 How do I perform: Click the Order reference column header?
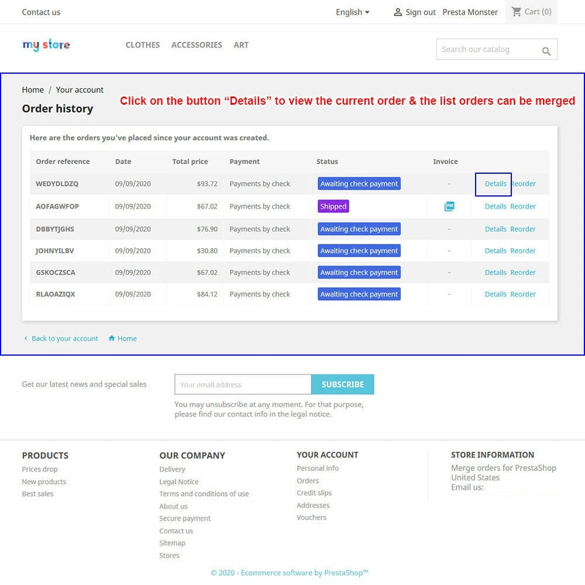[x=63, y=161]
